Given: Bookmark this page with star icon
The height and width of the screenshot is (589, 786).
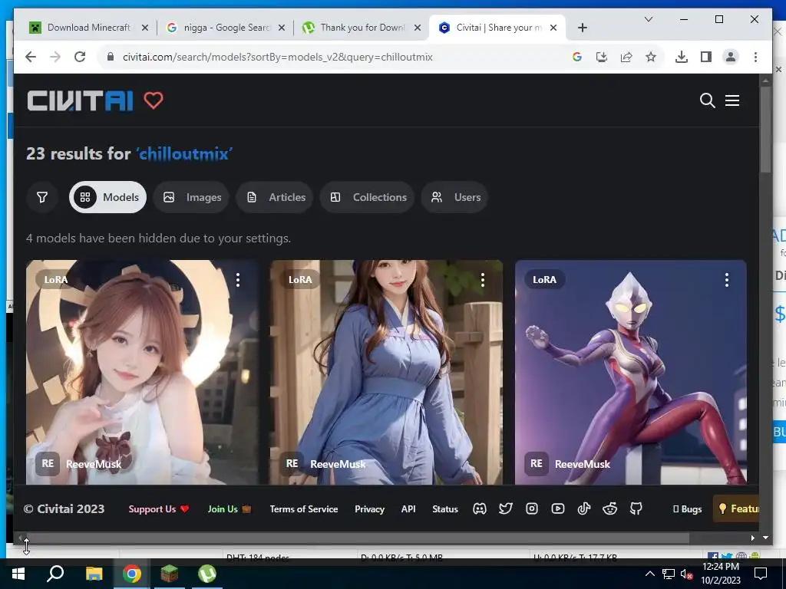Looking at the screenshot, I should 651,57.
